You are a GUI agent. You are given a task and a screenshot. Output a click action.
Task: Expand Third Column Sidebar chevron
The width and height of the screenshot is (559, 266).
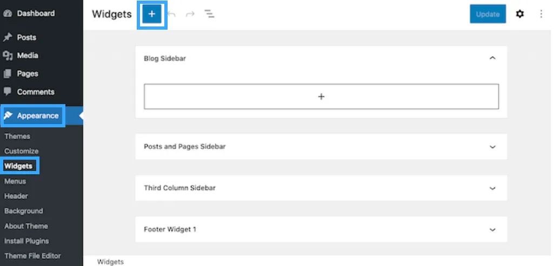coord(493,188)
